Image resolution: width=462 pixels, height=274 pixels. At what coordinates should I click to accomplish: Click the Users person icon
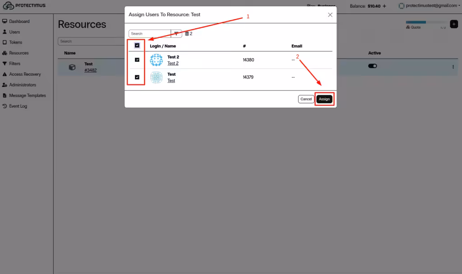(5, 32)
